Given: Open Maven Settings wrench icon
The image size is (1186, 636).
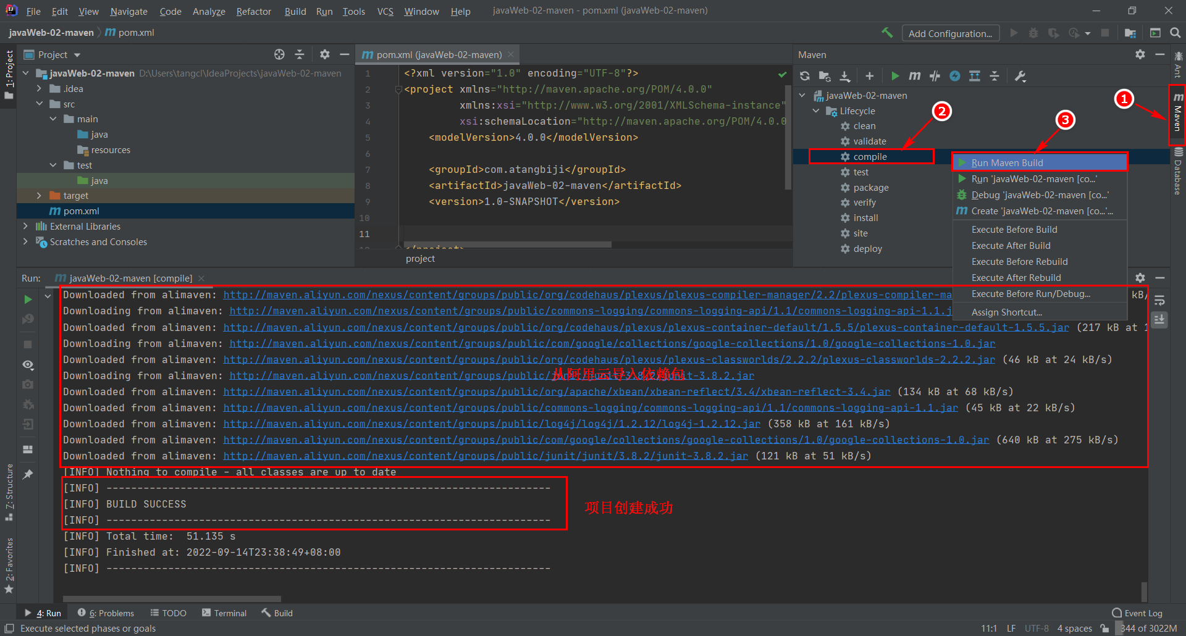Looking at the screenshot, I should (x=1020, y=76).
